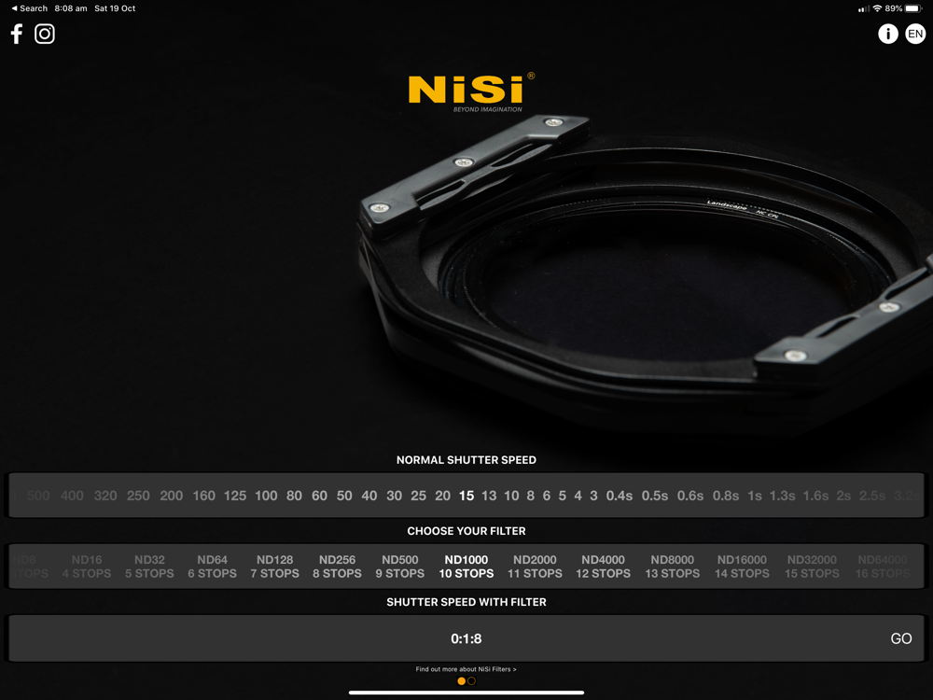Image resolution: width=933 pixels, height=700 pixels.
Task: Open Find out more about NiSi Filters link
Action: [466, 669]
